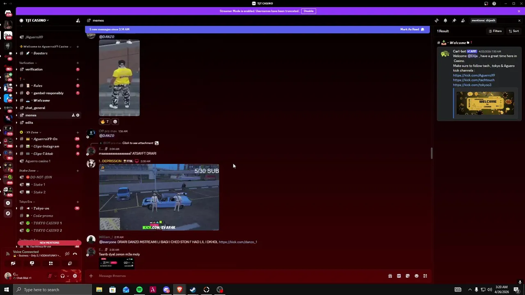
Task: Collapse the X9 Zone category
Action: pyautogui.click(x=31, y=132)
